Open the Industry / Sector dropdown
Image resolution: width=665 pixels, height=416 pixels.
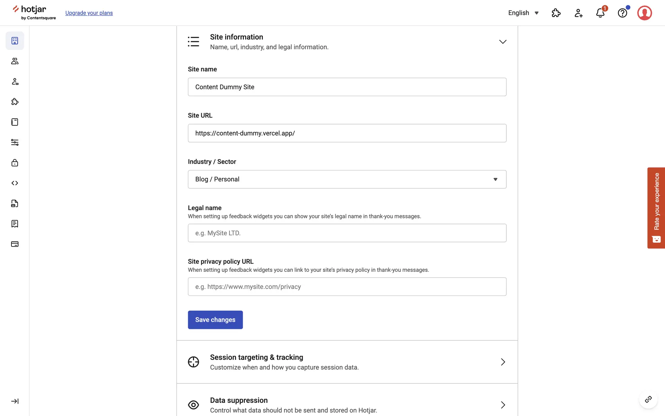347,179
